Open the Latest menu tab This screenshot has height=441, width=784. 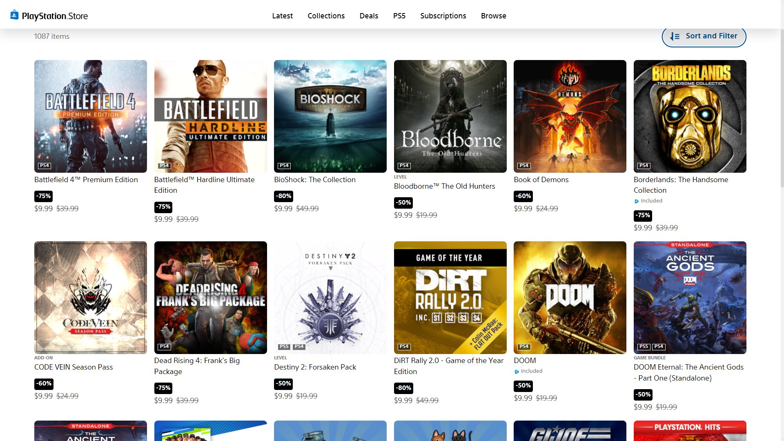[x=282, y=16]
